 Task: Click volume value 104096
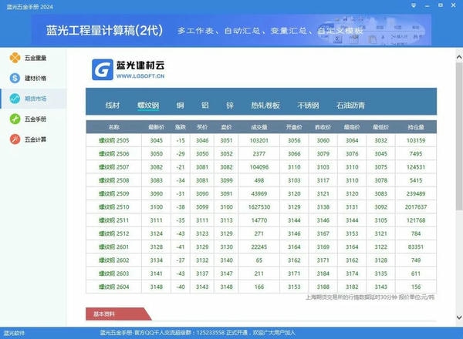259,167
